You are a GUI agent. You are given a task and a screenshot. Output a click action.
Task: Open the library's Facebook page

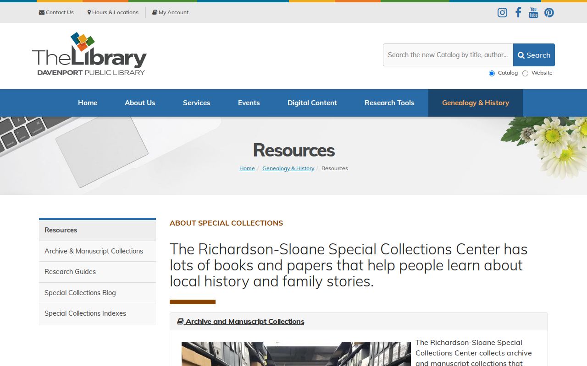(x=518, y=12)
